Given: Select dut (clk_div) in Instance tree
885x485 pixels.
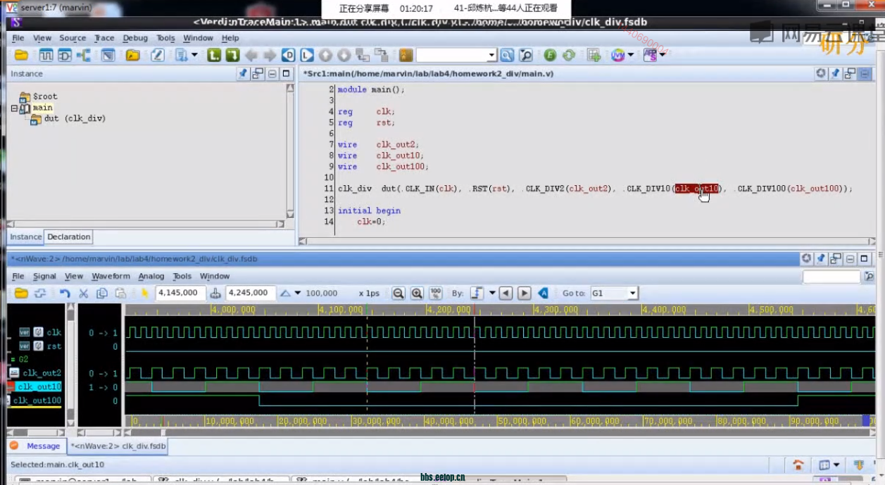Looking at the screenshot, I should (x=75, y=119).
